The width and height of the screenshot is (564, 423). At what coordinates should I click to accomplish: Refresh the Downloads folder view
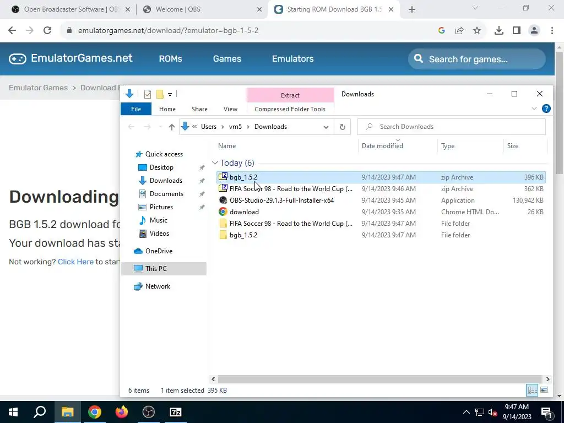(343, 127)
